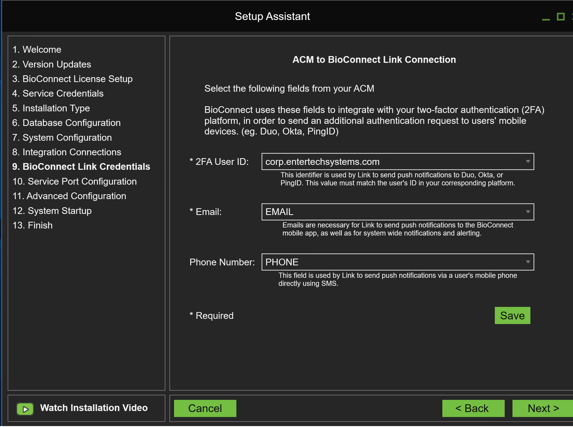Select the Finish step
This screenshot has height=427, width=573.
[x=32, y=225]
